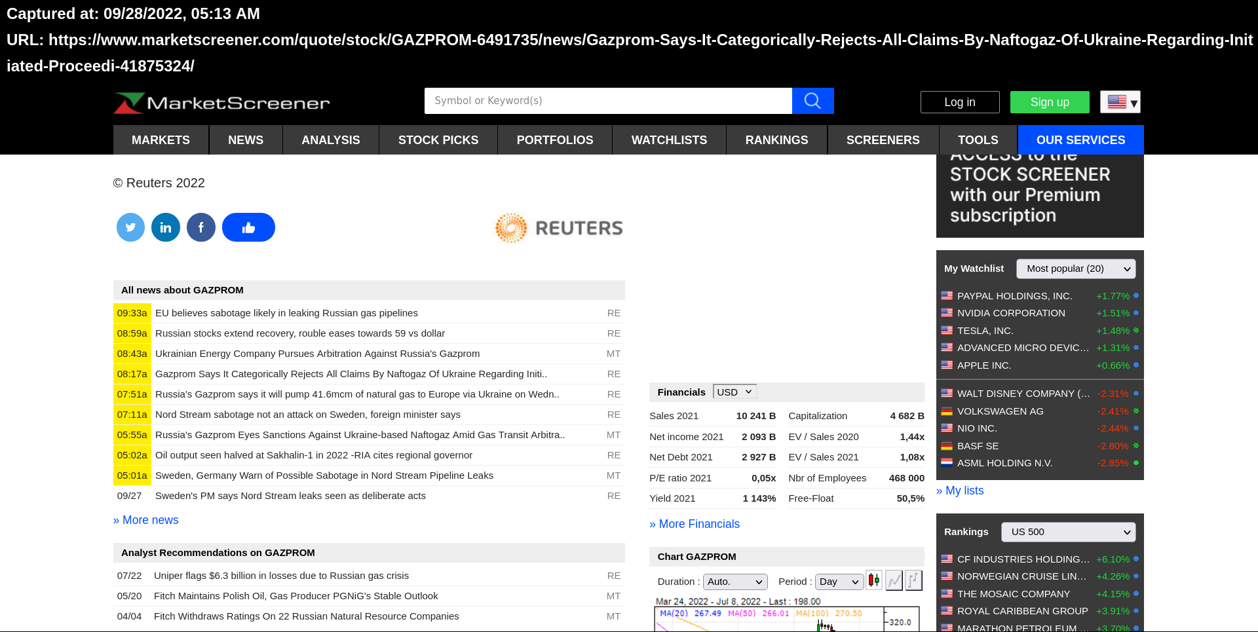
Task: Click the thumbs-up like button
Action: (248, 227)
